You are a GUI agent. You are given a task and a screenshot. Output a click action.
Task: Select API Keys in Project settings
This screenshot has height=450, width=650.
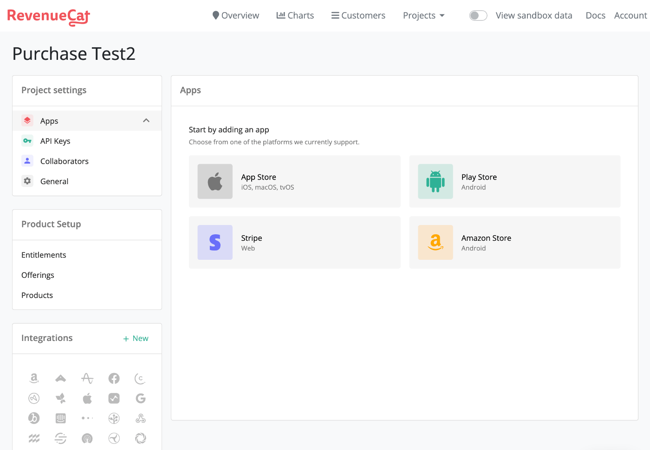click(87, 141)
